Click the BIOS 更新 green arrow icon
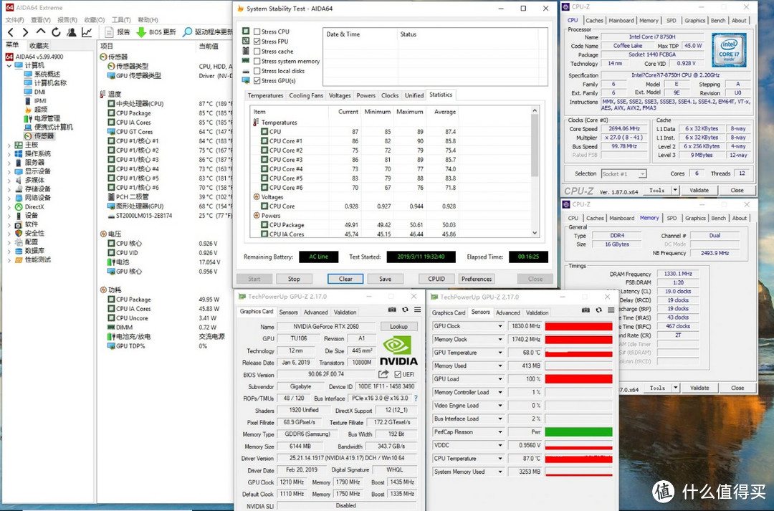774x511 pixels. coord(141,32)
